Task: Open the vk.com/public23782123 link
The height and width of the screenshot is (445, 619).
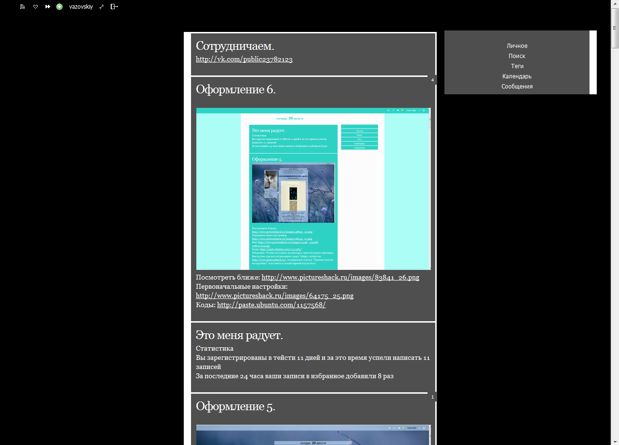Action: coord(244,59)
